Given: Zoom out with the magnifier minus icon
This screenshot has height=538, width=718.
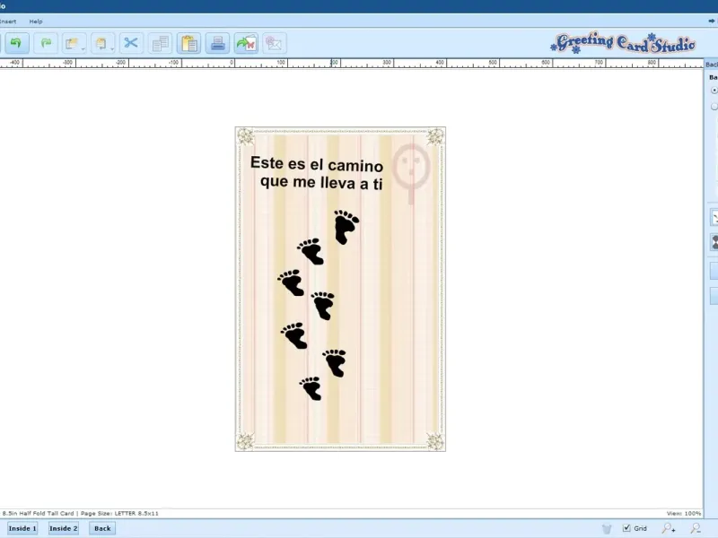Looking at the screenshot, I should pos(696,528).
